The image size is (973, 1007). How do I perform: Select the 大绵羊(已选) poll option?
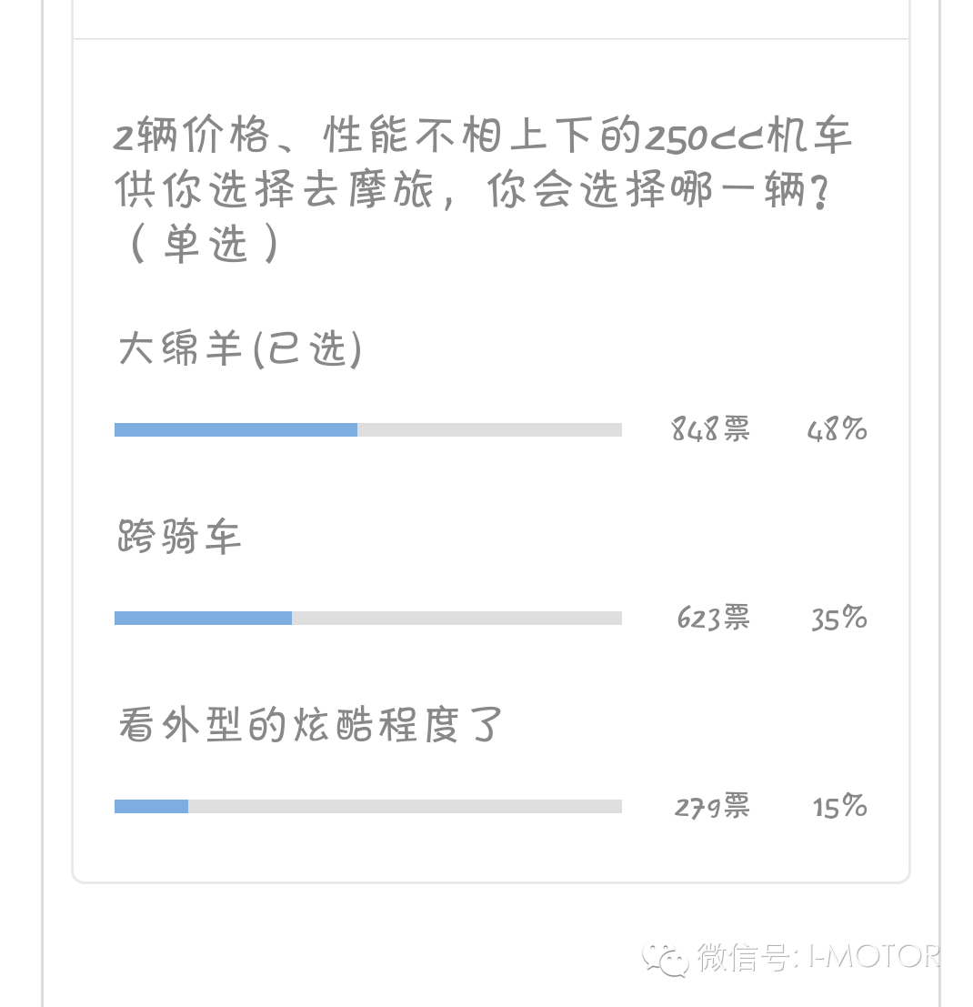(x=240, y=349)
